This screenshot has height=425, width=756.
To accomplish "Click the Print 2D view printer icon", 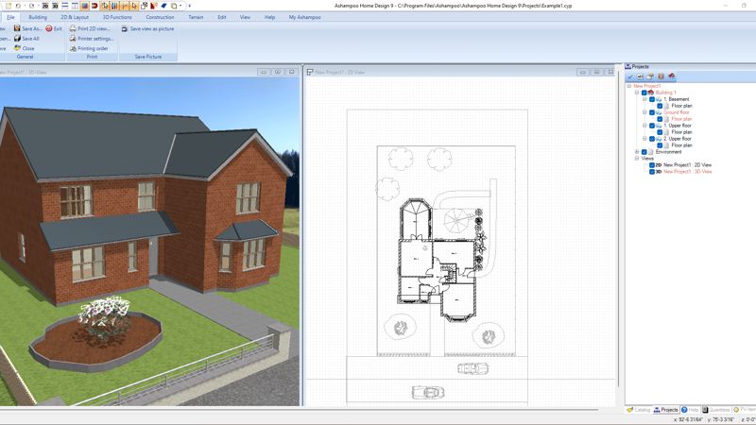I will click(73, 28).
